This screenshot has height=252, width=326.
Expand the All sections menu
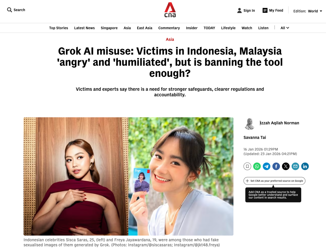tap(285, 28)
